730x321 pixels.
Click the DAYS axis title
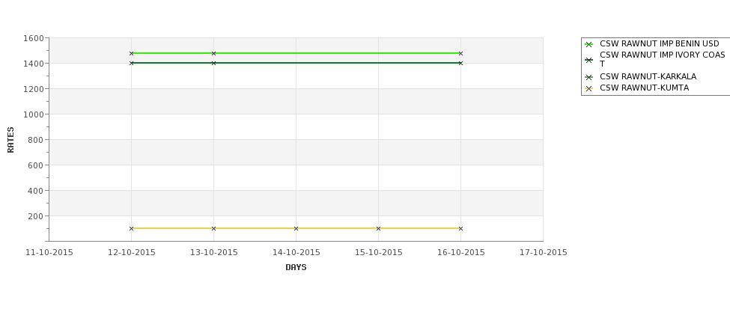tap(296, 267)
